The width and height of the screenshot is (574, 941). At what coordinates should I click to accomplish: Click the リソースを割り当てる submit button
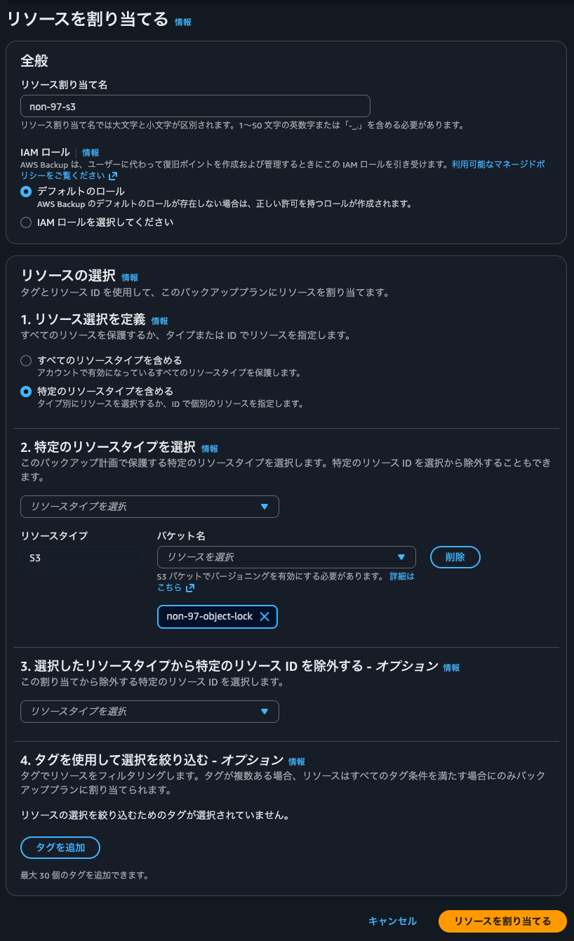tap(500, 921)
